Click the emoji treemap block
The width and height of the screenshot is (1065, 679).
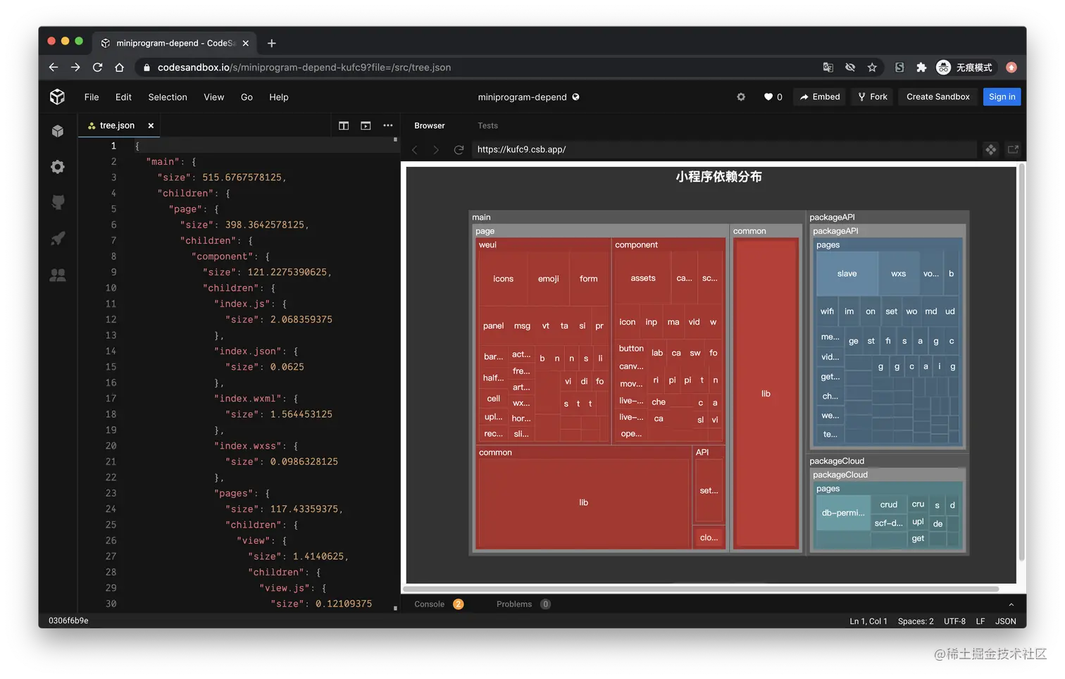point(548,279)
